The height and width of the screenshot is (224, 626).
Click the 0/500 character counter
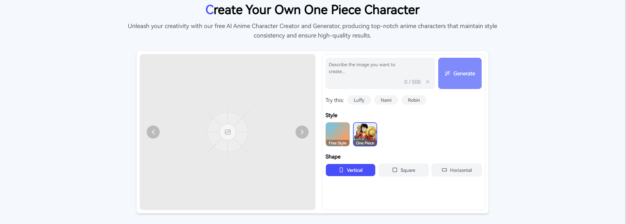(412, 82)
